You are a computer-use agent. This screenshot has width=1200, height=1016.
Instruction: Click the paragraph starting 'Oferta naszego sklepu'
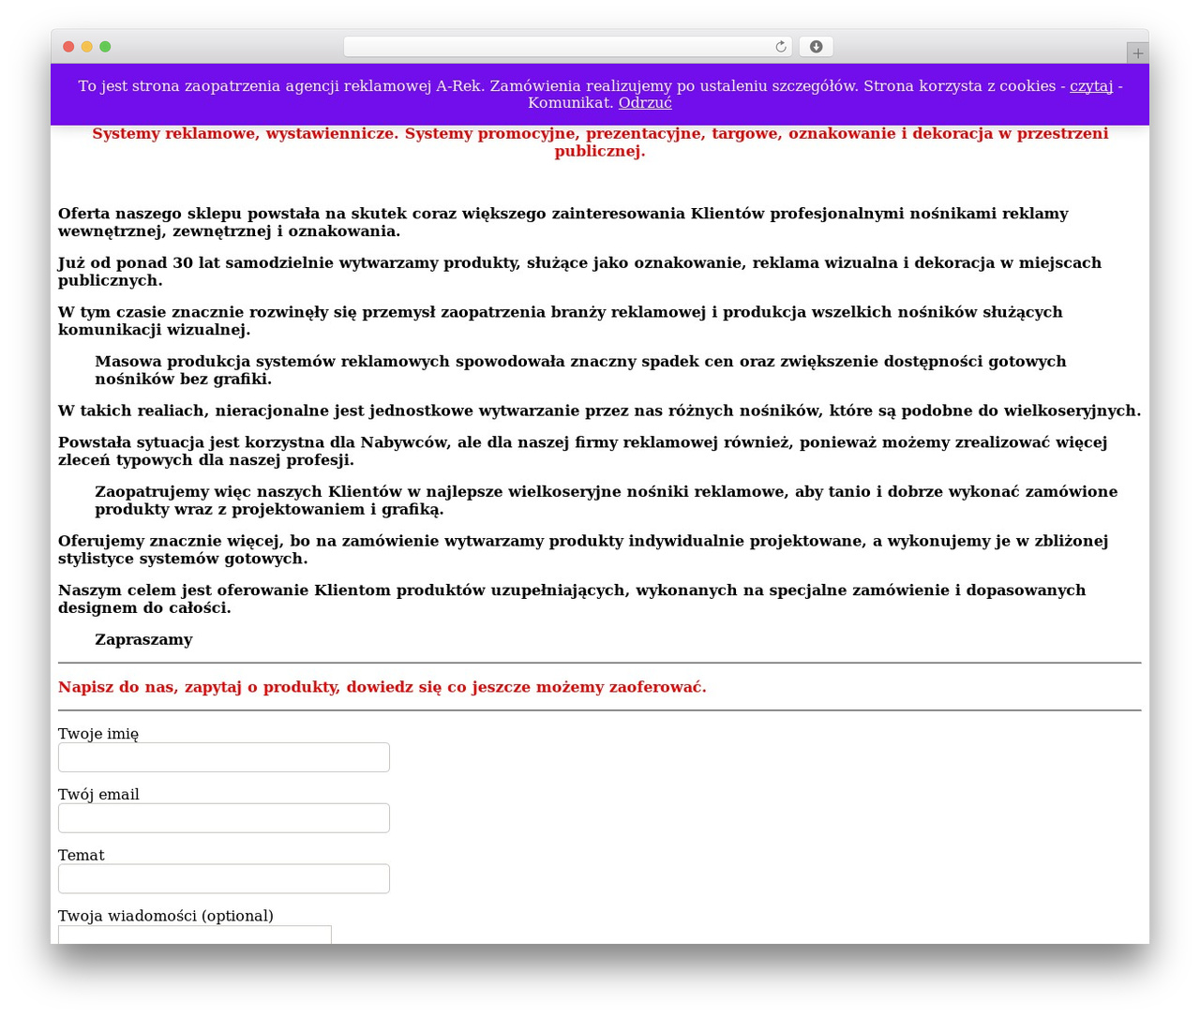[x=563, y=222]
